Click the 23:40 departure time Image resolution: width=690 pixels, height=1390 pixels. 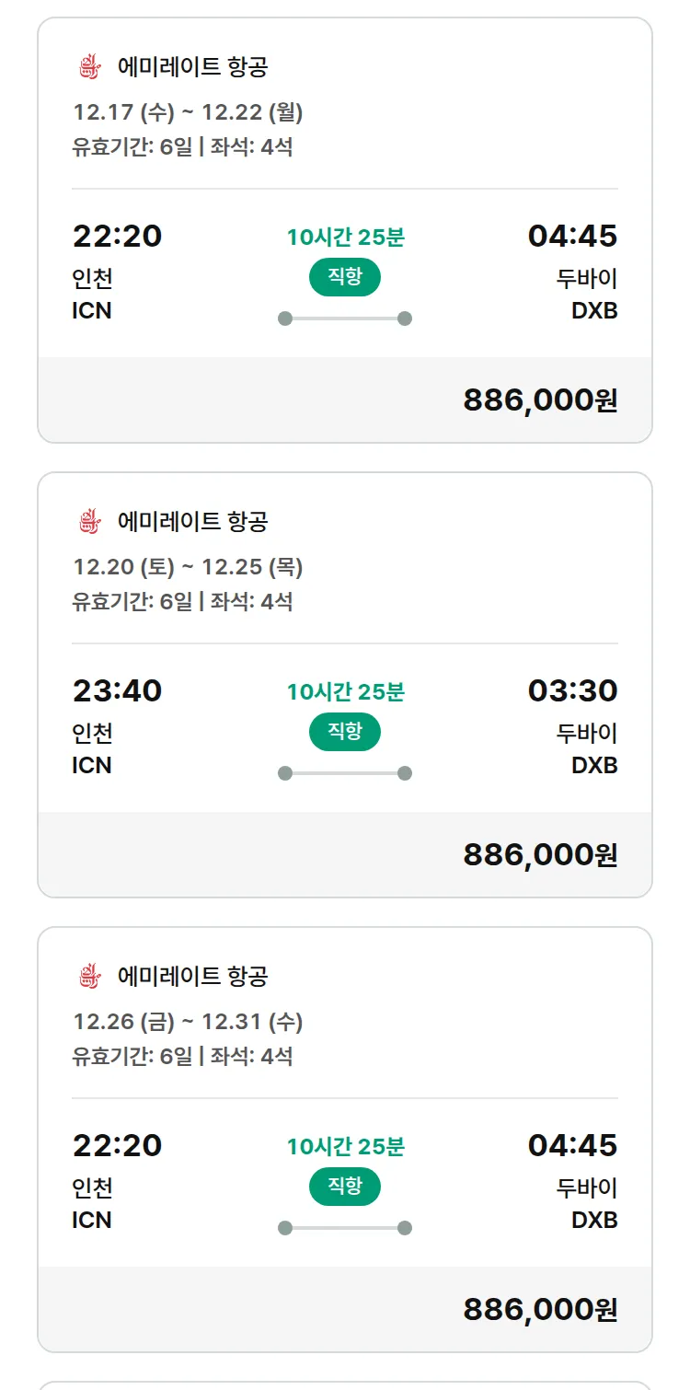117,690
